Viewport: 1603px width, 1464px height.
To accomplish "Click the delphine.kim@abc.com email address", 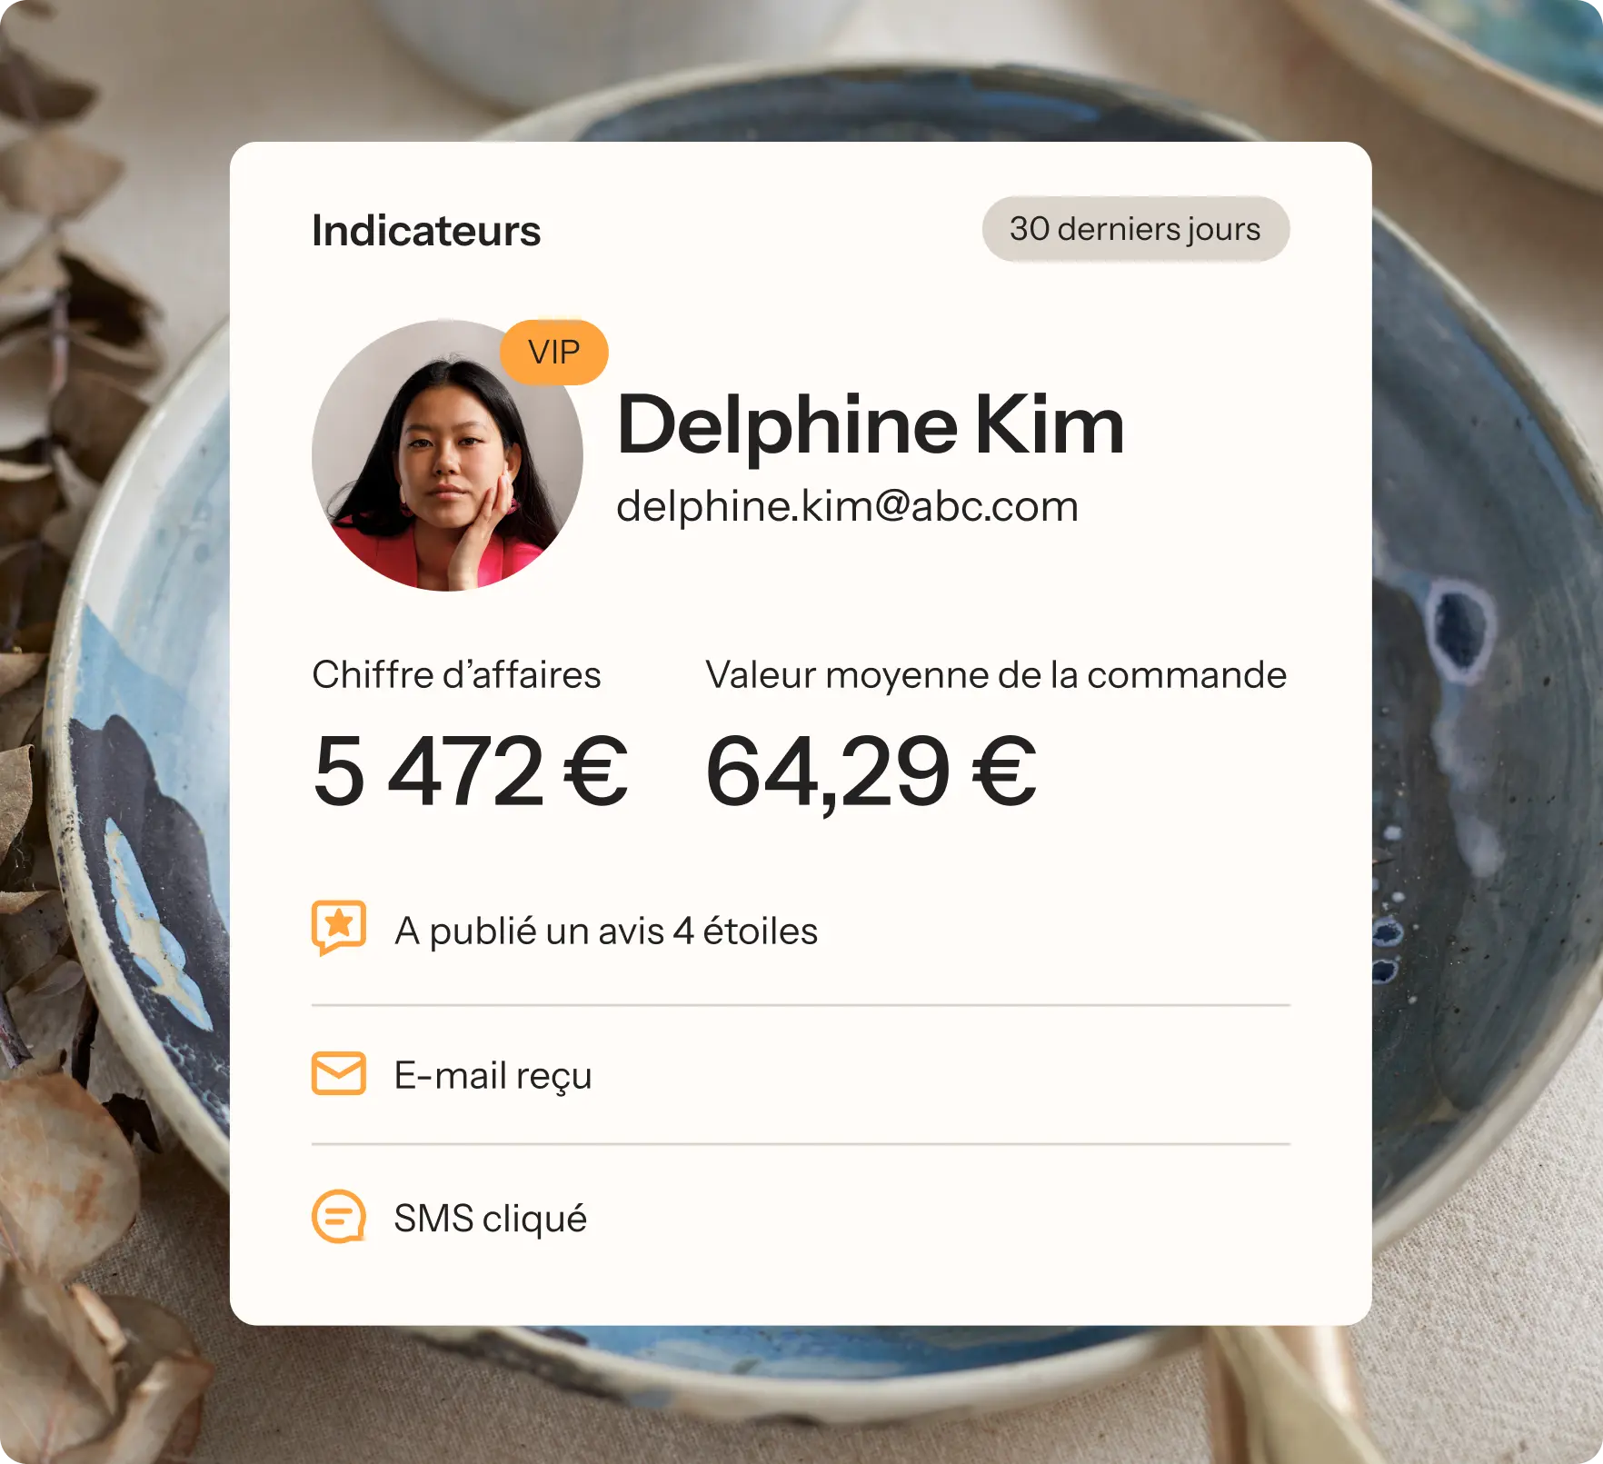I will point(847,506).
